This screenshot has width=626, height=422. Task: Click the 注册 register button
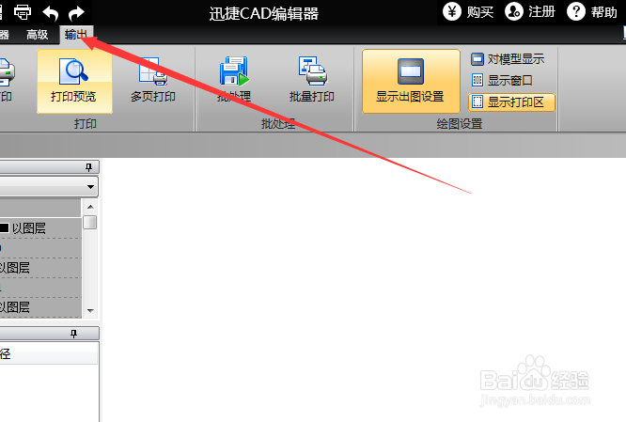[x=530, y=12]
